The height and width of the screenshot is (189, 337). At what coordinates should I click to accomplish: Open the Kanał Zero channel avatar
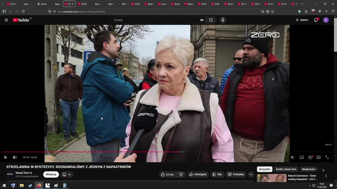10,174
